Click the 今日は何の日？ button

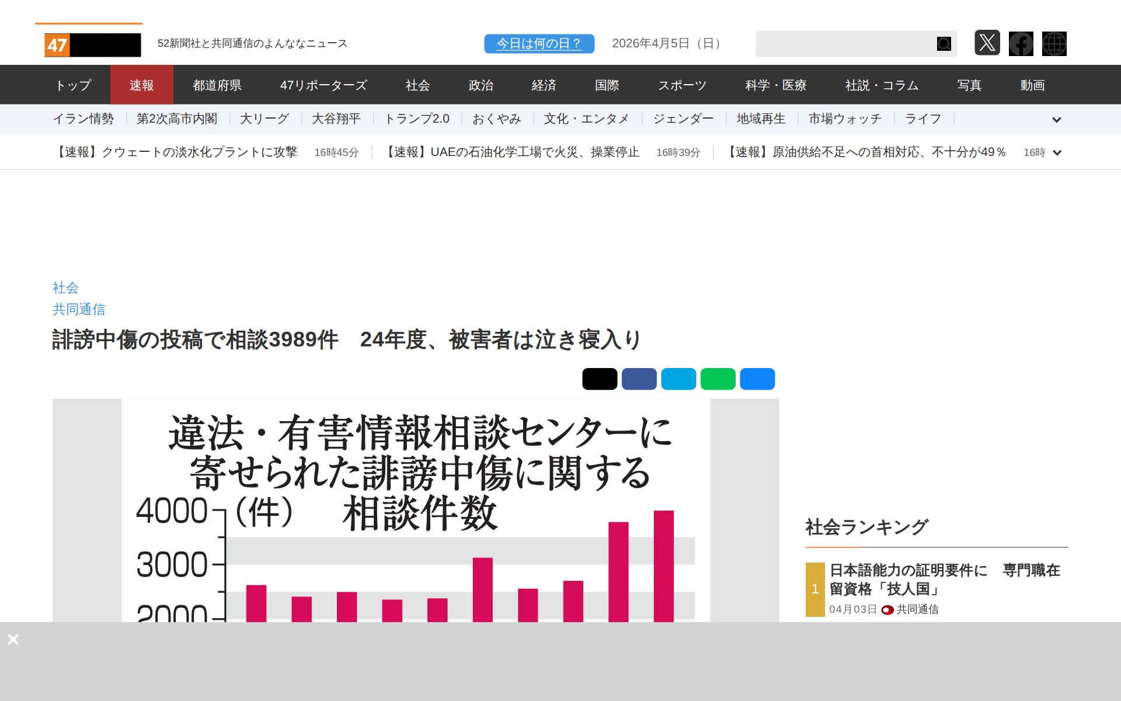[539, 44]
